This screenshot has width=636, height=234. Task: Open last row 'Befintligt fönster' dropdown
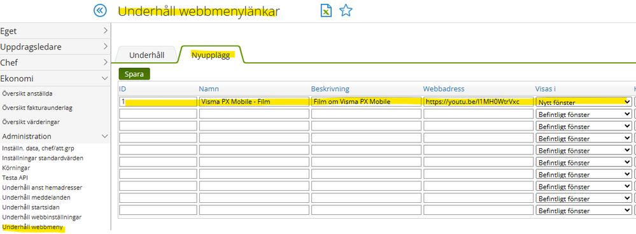tap(584, 210)
